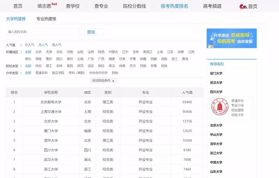The width and height of the screenshot is (279, 178).
Task: Filter by 普通本科
Action: pyautogui.click(x=42, y=73)
